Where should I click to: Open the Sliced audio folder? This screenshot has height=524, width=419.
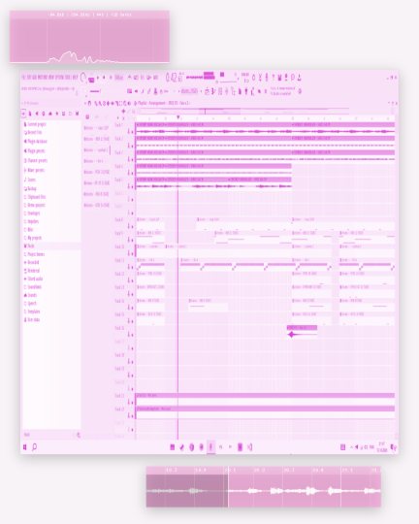(33, 278)
